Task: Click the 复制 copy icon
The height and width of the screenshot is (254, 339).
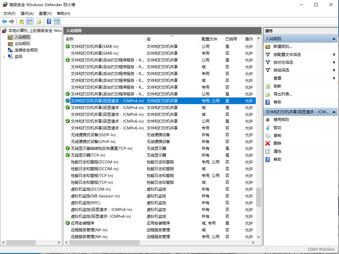Action: point(268,136)
